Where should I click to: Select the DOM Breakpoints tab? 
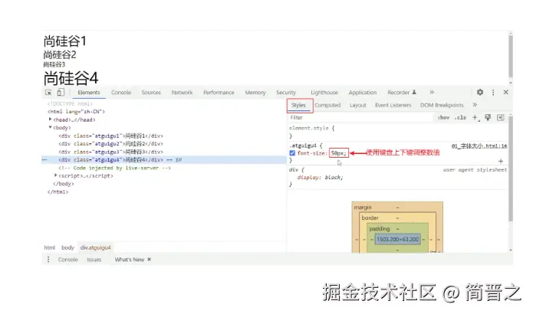point(442,105)
